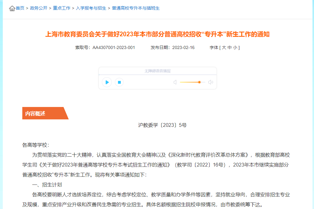Adjust the orange volume slider handle
The height and width of the screenshot is (209, 314).
tap(199, 82)
